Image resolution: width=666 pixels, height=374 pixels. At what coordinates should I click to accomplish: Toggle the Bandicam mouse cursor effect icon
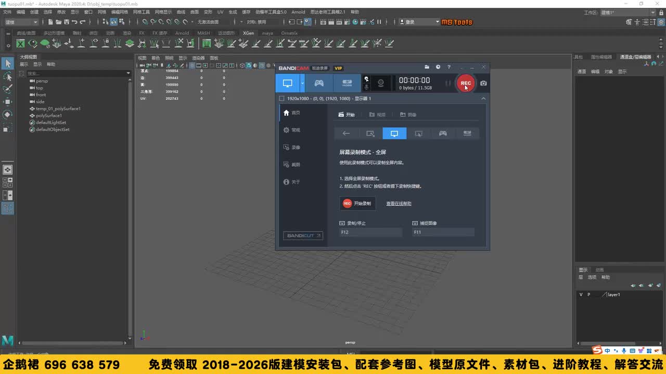[x=366, y=79]
